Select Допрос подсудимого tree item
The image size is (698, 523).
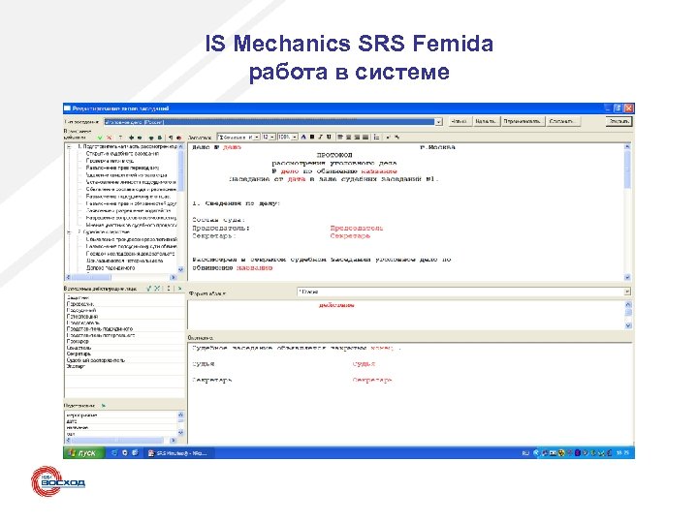tap(111, 268)
